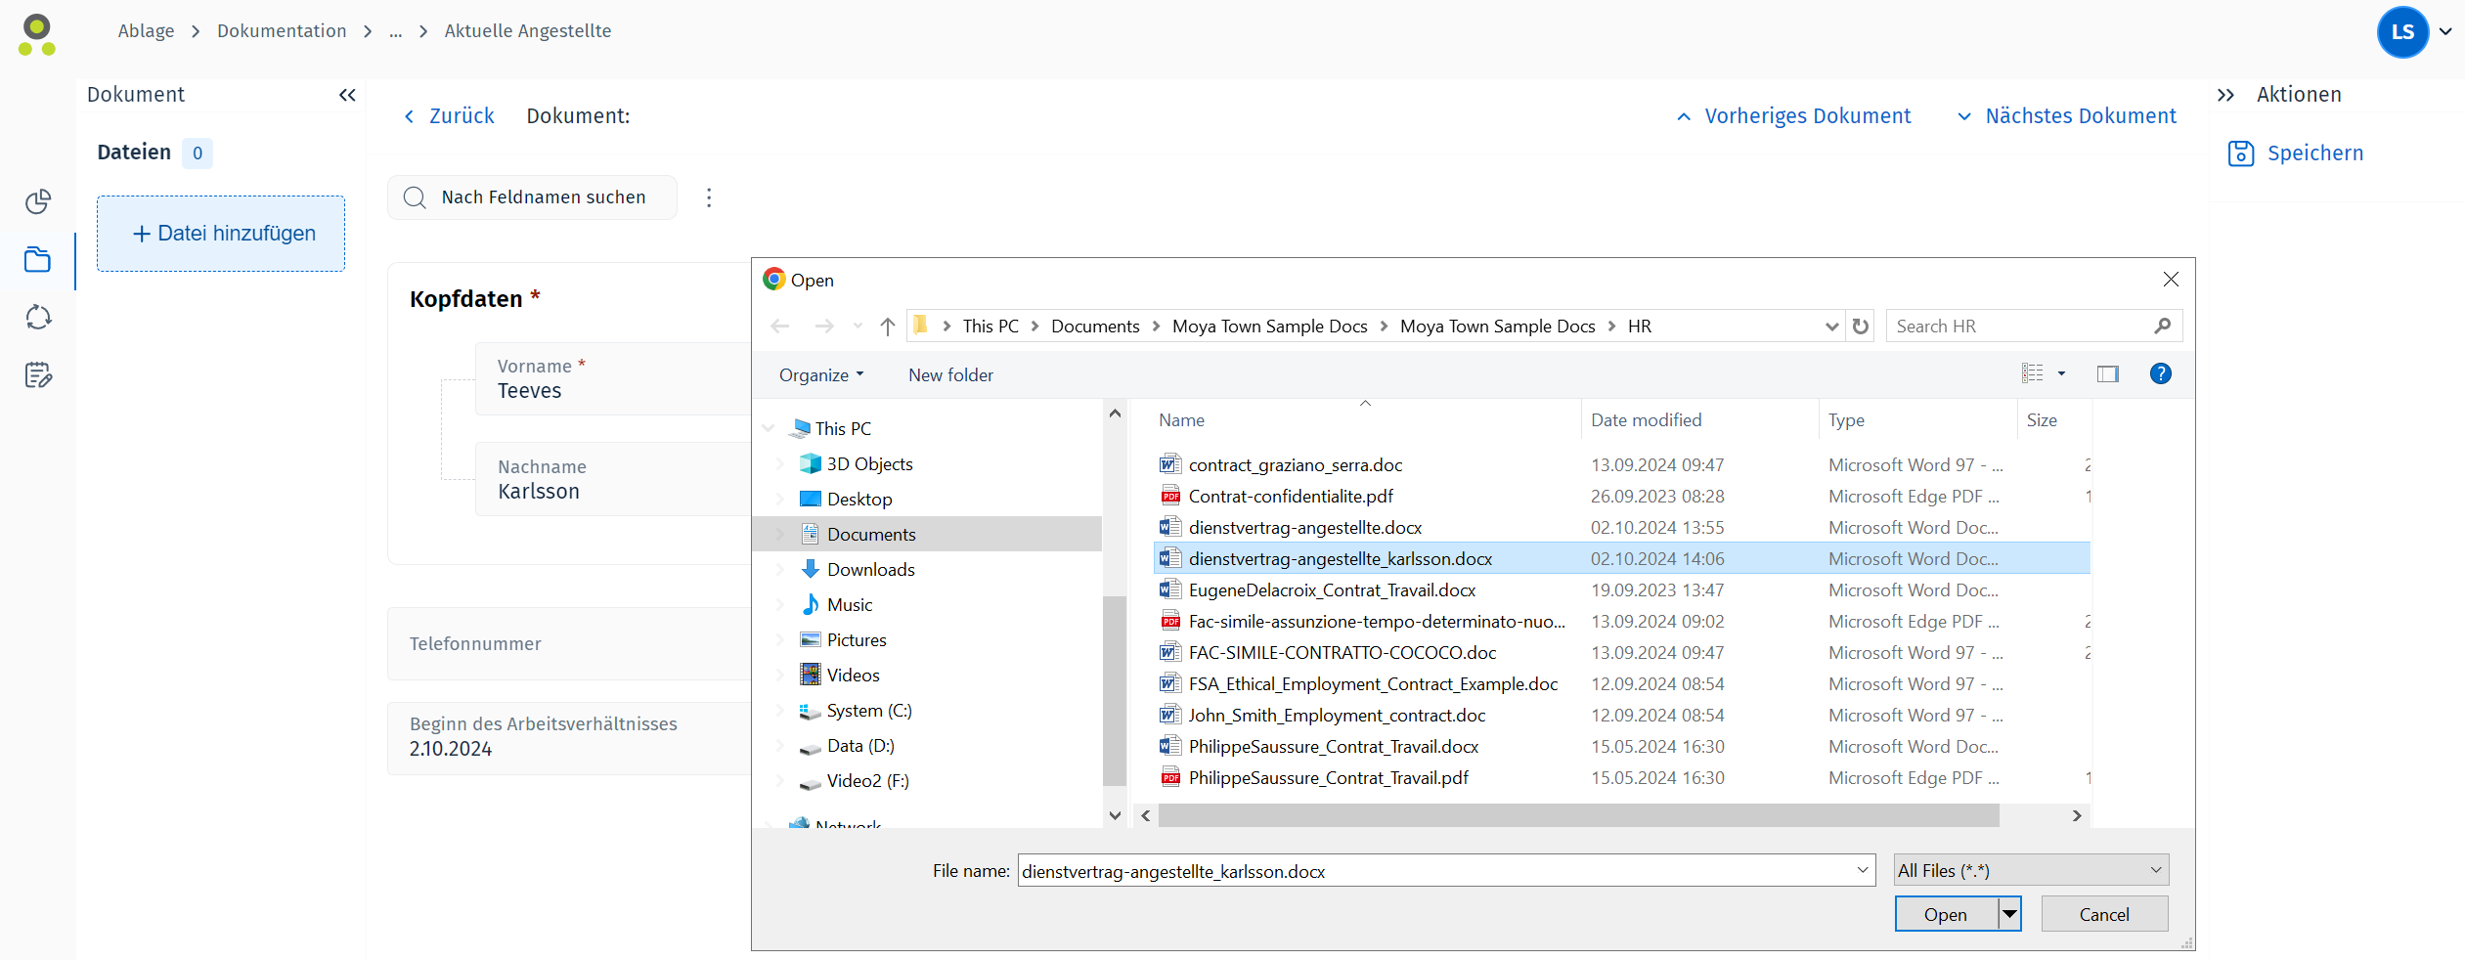Navigate to Dokumentation breadcrumb

click(282, 31)
